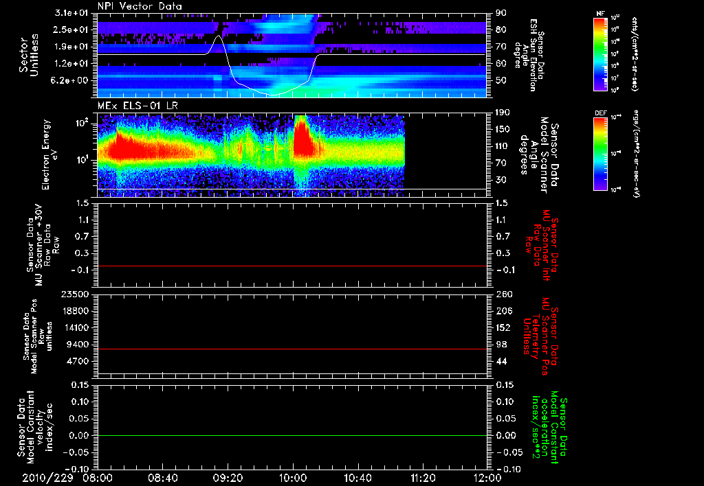This screenshot has width=704, height=486.
Task: Click the '190' scanner angle tick label
Action: point(503,113)
